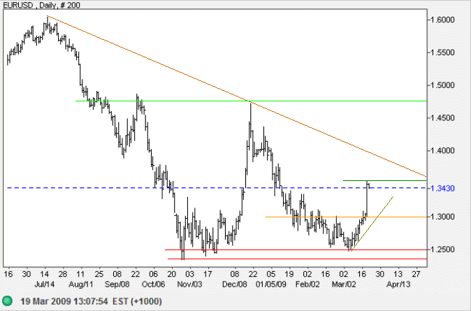Select the 1.2500 price axis label
The height and width of the screenshot is (311, 471).
tap(442, 249)
